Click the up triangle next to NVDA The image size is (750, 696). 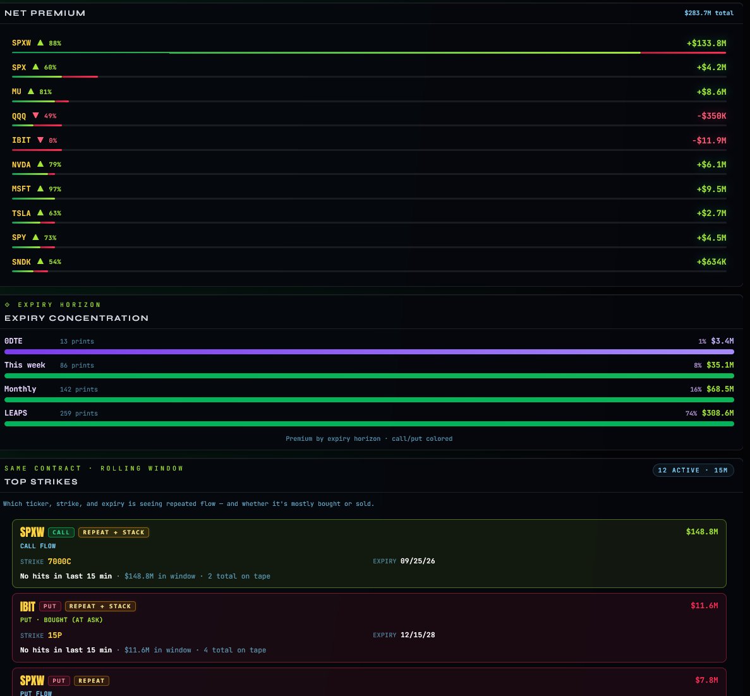tap(40, 164)
